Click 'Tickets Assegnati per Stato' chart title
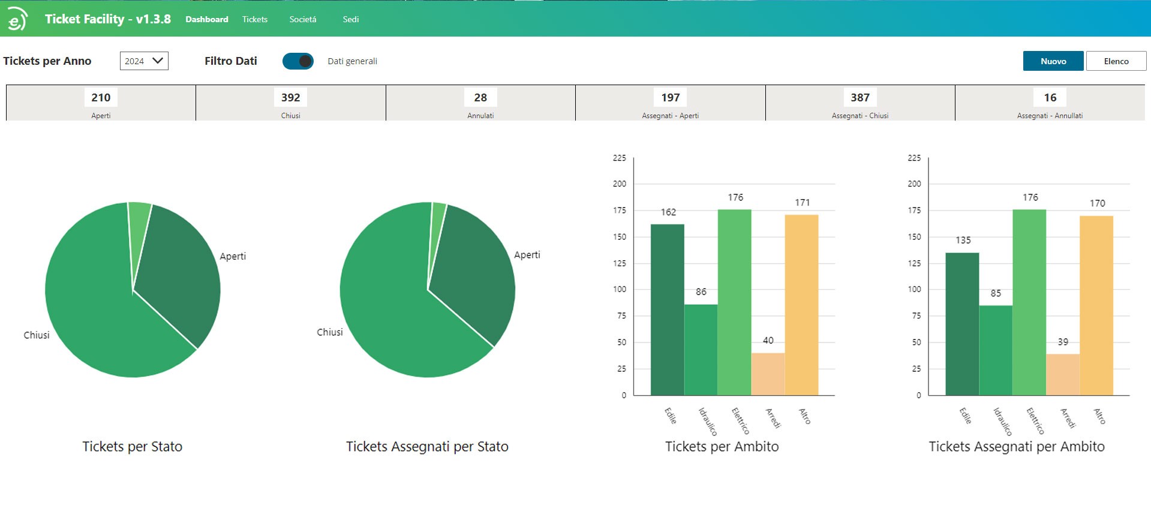The height and width of the screenshot is (517, 1151). tap(427, 447)
